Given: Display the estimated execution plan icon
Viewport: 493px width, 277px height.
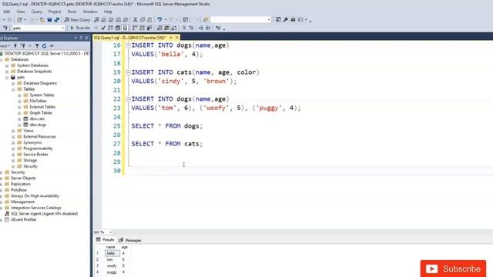Looking at the screenshot, I should click(x=111, y=28).
